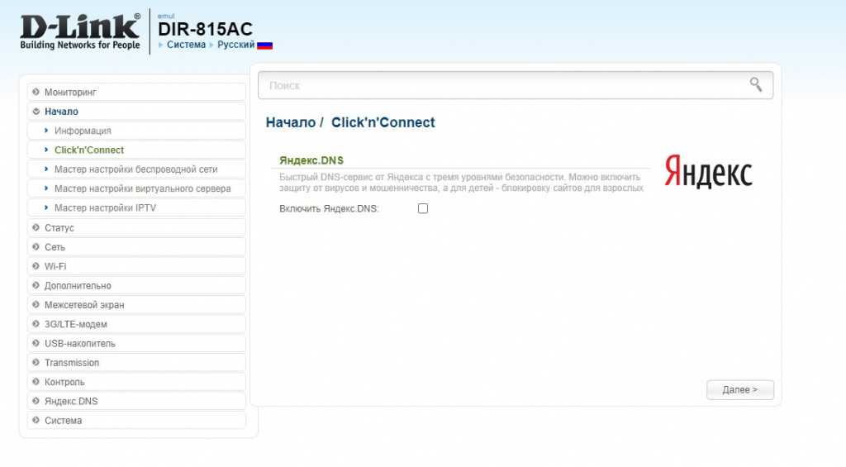The height and width of the screenshot is (467, 846).
Task: Open the Русский language dropdown
Action: point(235,45)
